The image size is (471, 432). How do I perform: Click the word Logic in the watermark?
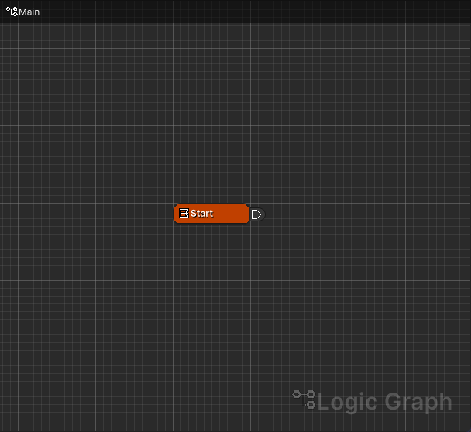[x=347, y=403]
